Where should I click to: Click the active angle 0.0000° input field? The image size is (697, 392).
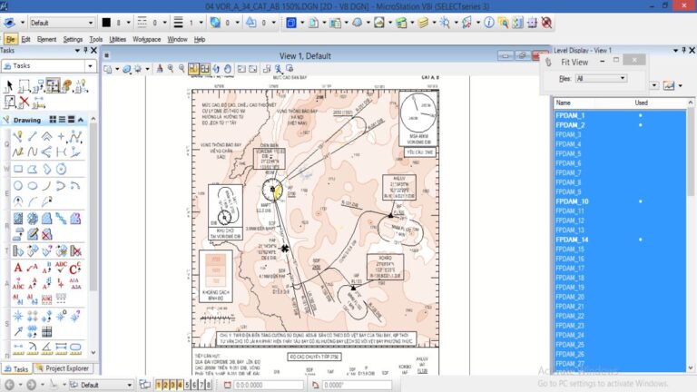click(x=357, y=385)
